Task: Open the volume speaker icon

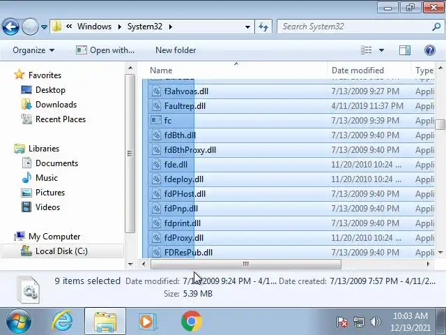Action: click(375, 322)
